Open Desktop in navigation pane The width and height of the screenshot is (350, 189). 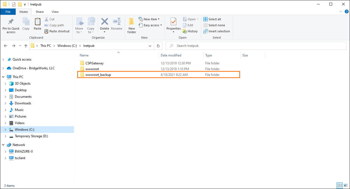click(x=21, y=90)
